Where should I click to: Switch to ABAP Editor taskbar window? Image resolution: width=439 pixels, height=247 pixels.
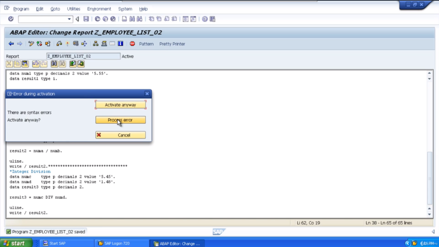(177, 244)
